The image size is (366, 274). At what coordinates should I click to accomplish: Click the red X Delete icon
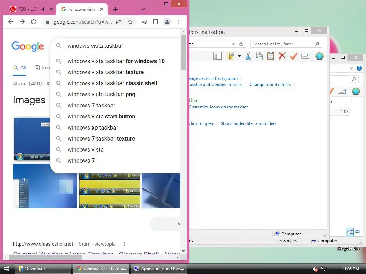coord(282,56)
